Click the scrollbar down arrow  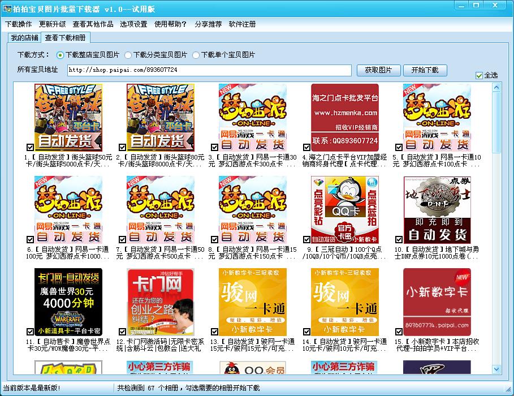click(x=496, y=369)
